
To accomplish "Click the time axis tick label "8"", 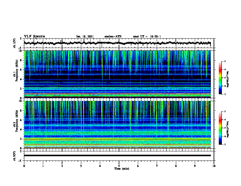I will pyautogui.click(x=176, y=166).
